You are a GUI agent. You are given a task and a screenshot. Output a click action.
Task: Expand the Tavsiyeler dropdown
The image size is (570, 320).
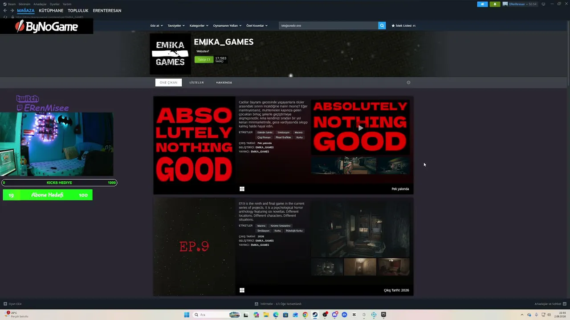click(176, 26)
